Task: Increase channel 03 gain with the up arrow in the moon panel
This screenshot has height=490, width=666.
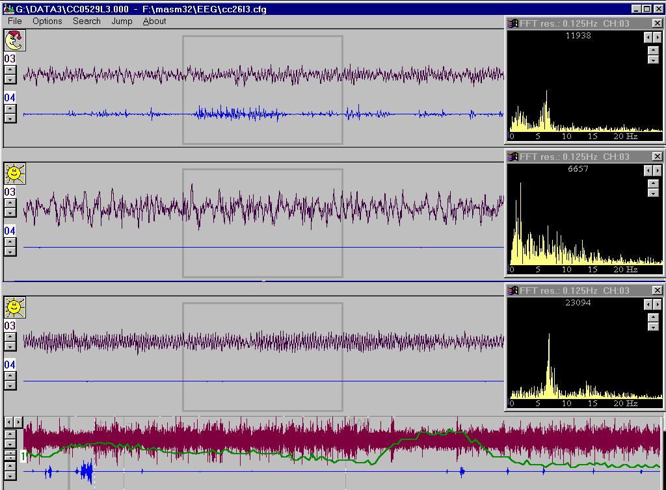Action: [10, 70]
